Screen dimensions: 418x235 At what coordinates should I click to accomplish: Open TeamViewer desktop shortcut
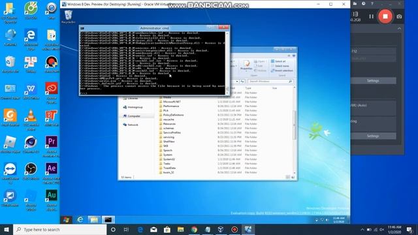coord(10,173)
